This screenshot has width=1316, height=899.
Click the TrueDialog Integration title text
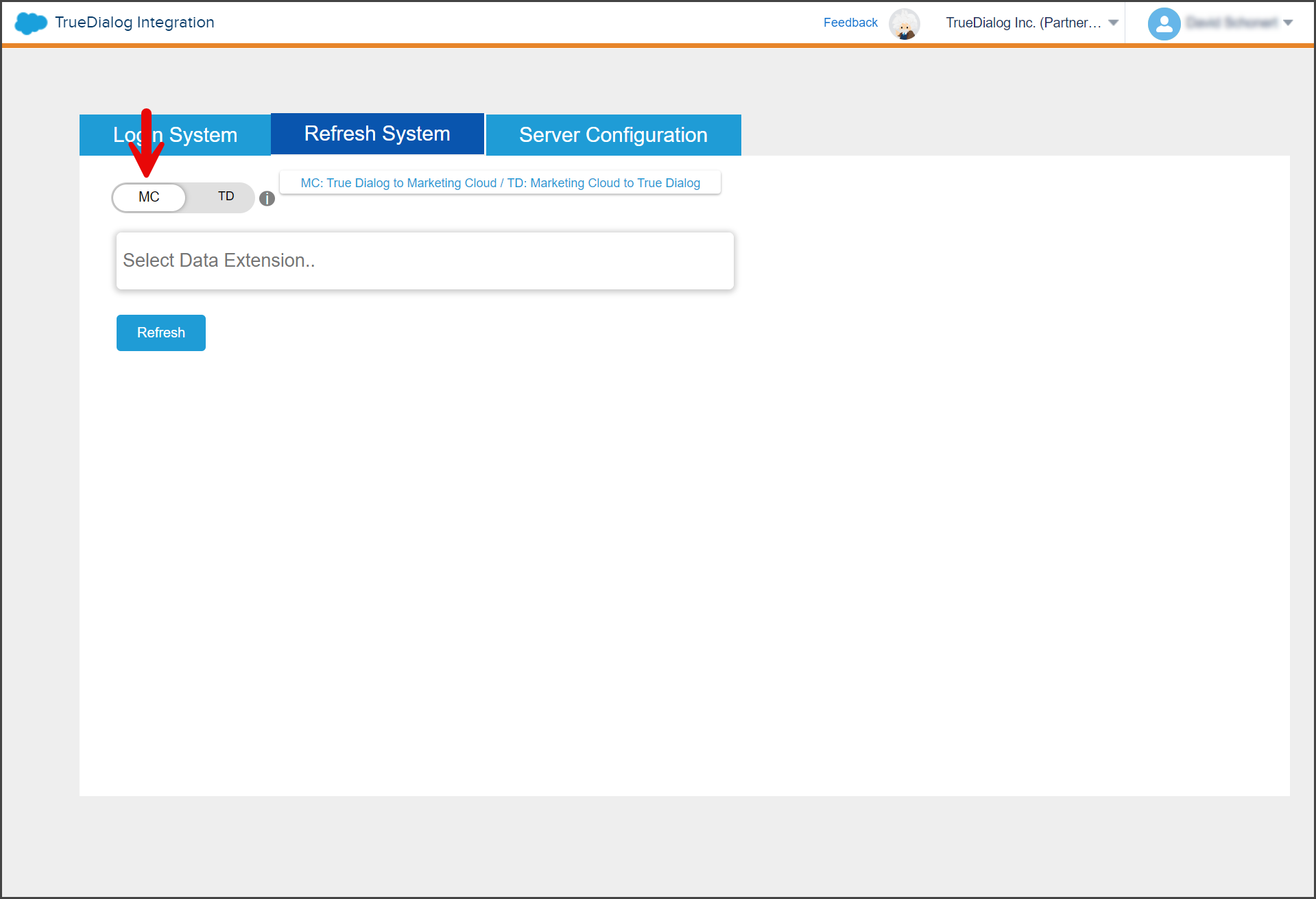[134, 23]
